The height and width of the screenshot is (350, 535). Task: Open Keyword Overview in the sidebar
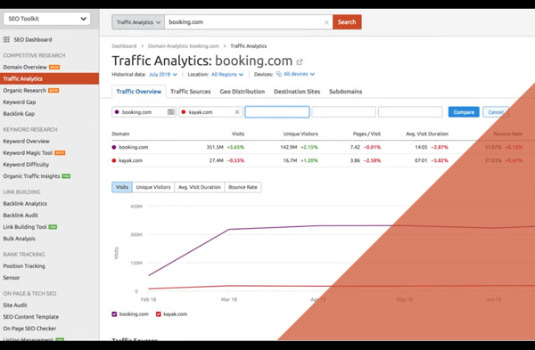point(26,141)
